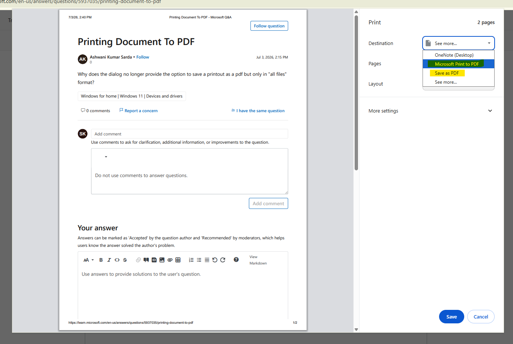Click the Italic formatting icon

pyautogui.click(x=109, y=260)
